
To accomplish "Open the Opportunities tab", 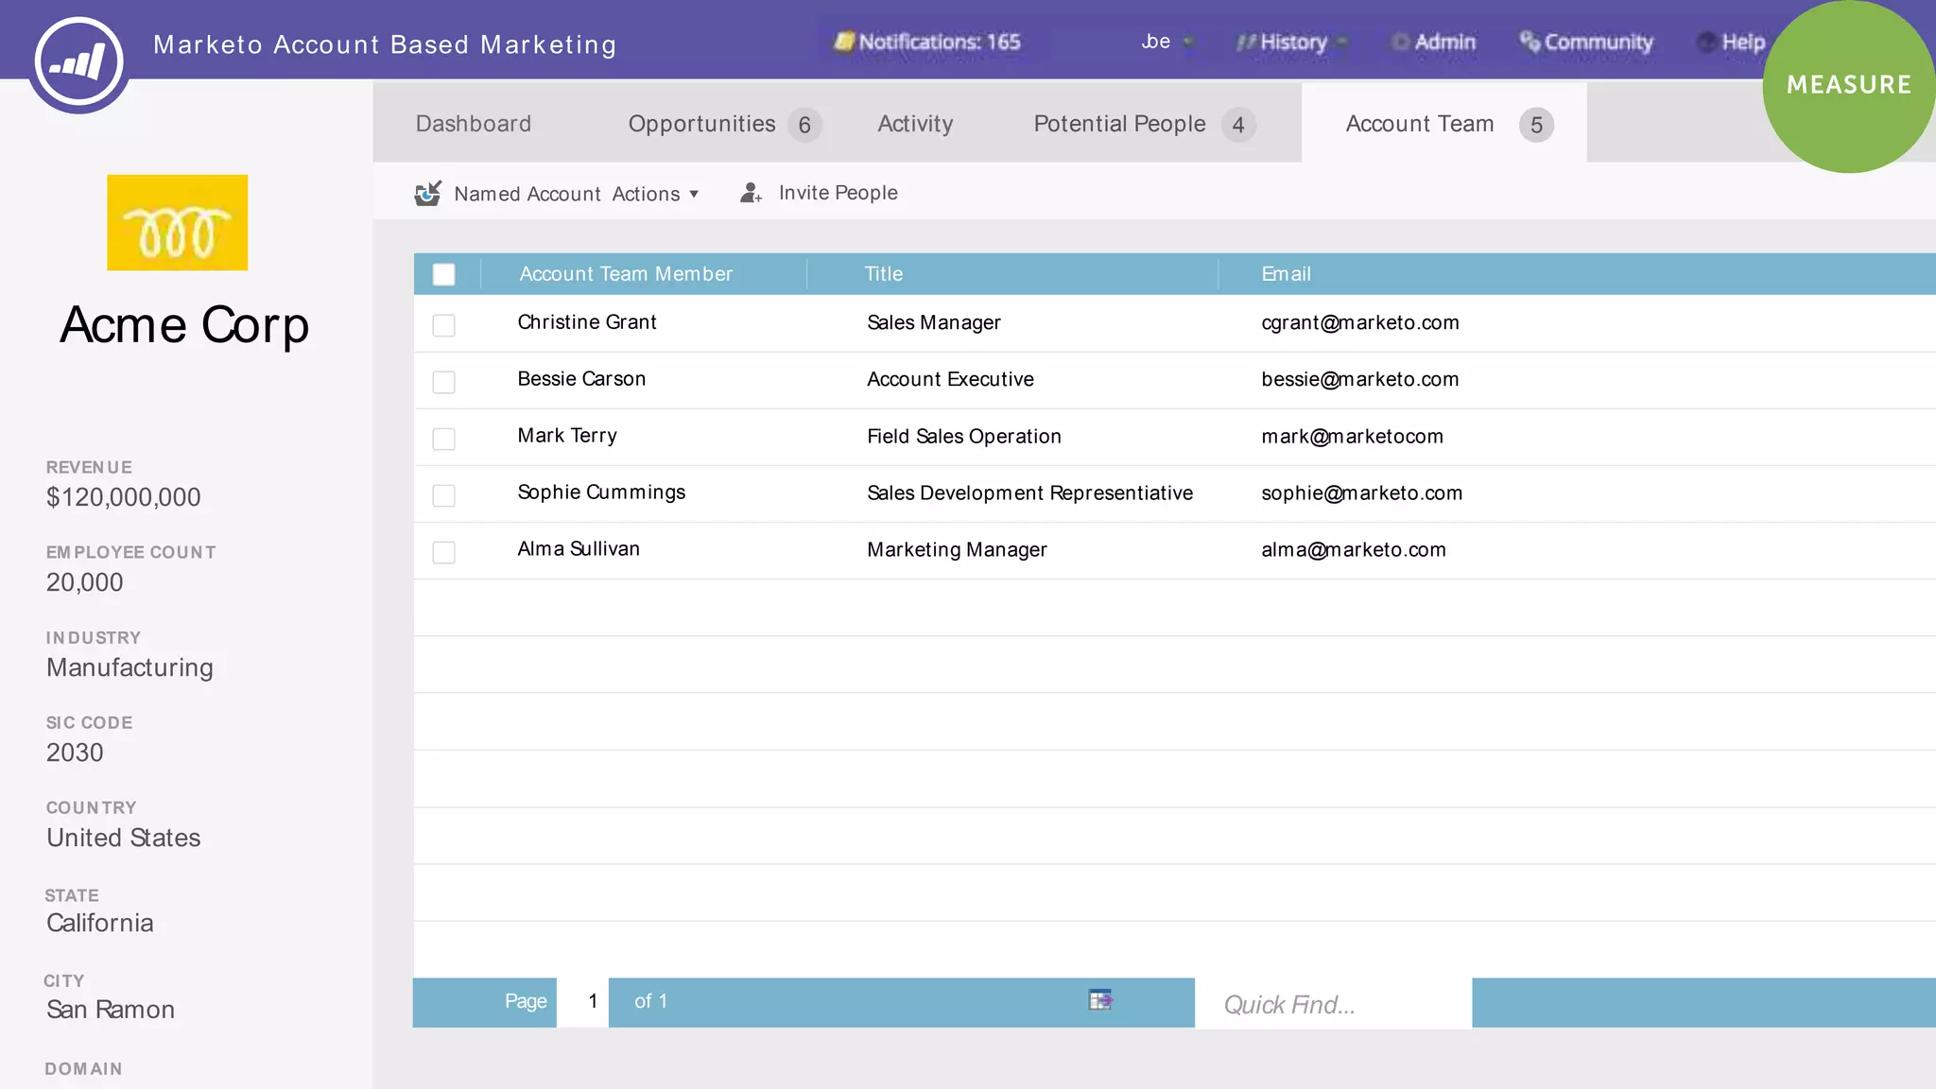I will 701,124.
